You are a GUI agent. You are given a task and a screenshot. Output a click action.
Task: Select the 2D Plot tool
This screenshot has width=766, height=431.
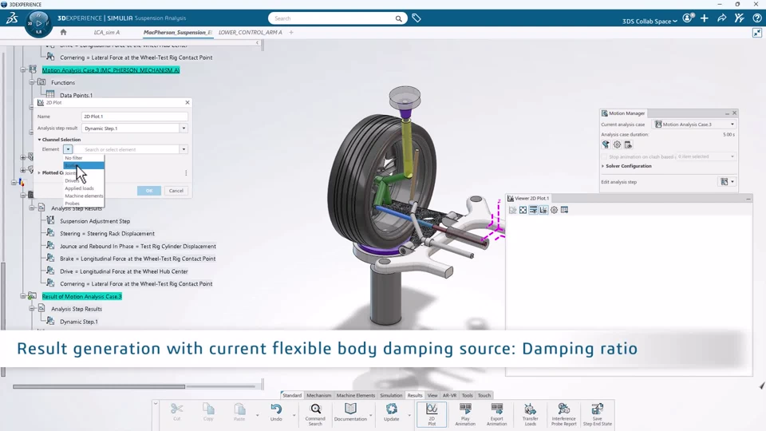click(x=432, y=414)
